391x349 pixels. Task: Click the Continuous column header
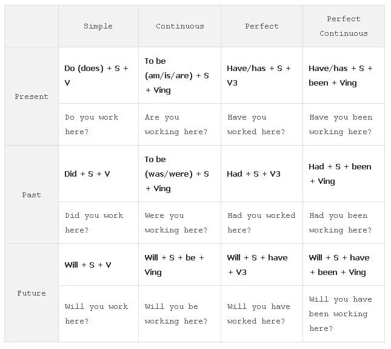pyautogui.click(x=179, y=26)
